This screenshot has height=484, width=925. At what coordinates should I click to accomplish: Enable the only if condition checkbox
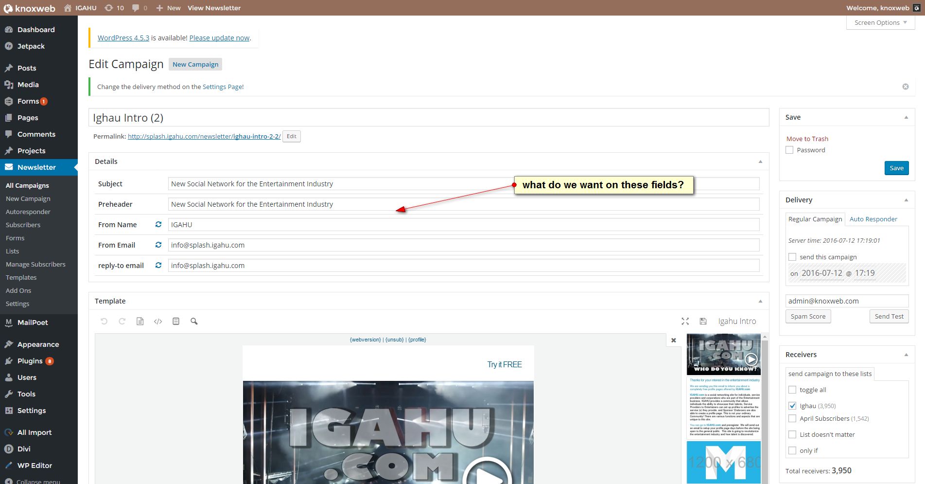[792, 450]
